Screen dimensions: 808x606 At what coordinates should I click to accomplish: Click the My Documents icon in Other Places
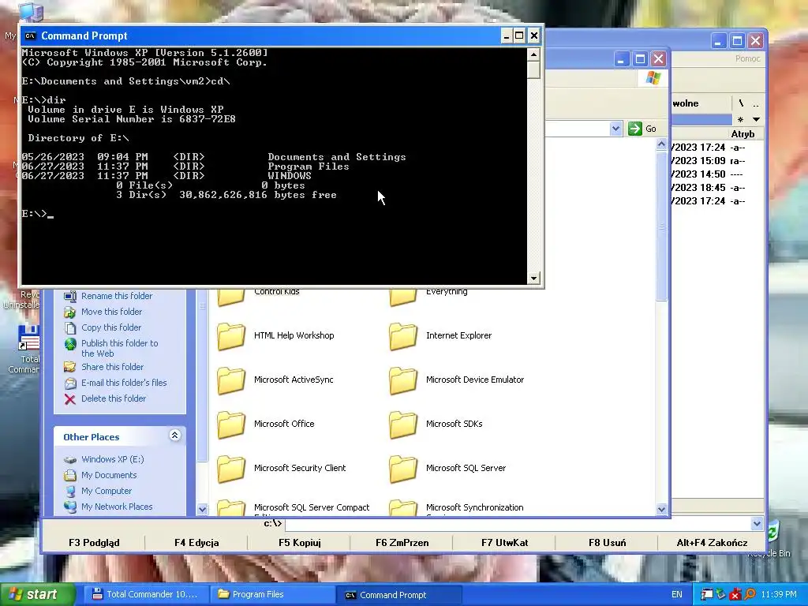(70, 475)
